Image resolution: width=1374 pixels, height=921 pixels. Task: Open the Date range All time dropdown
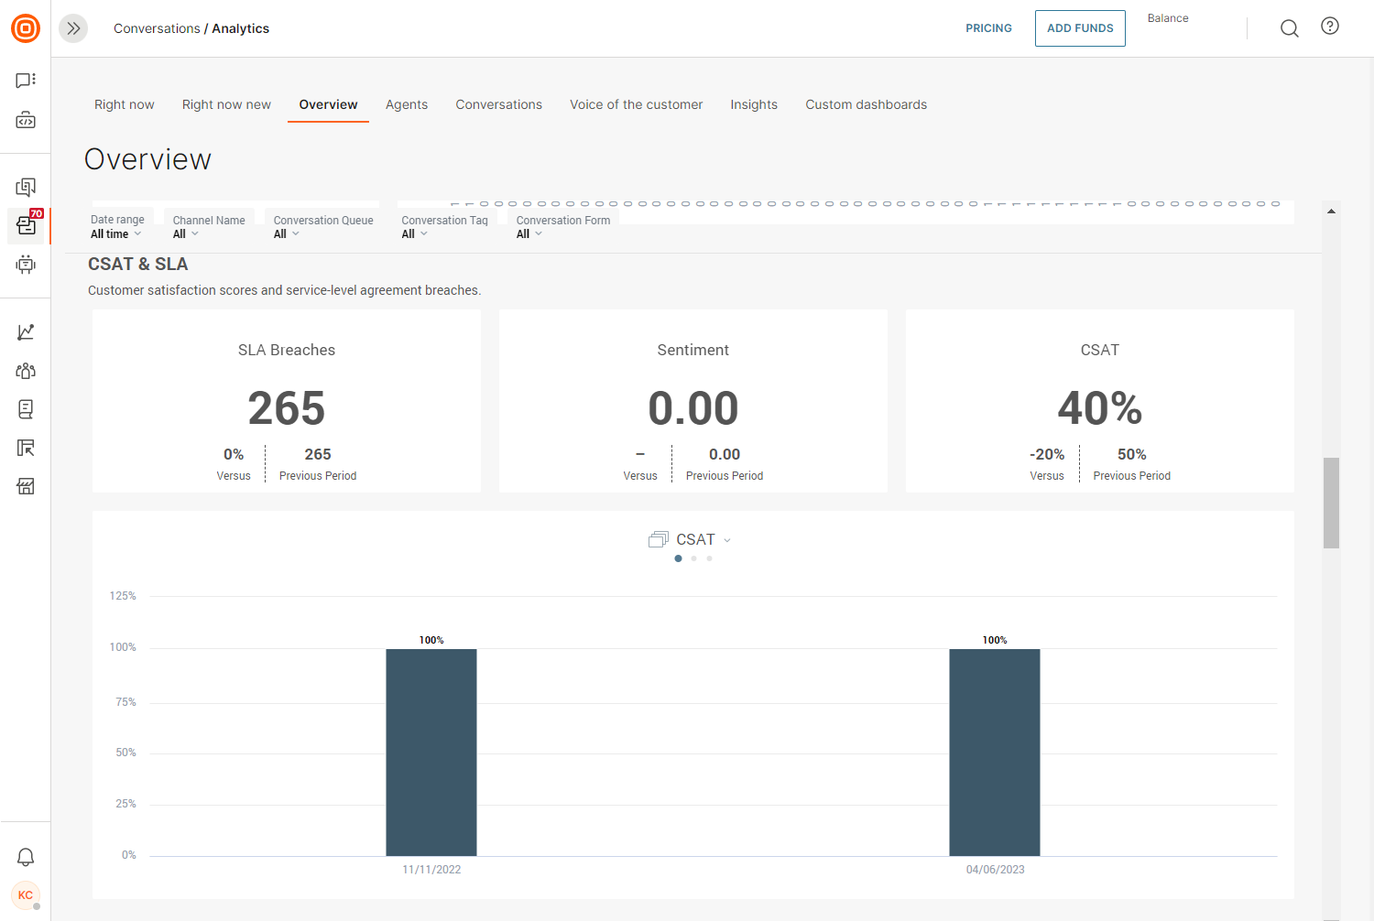(x=117, y=227)
